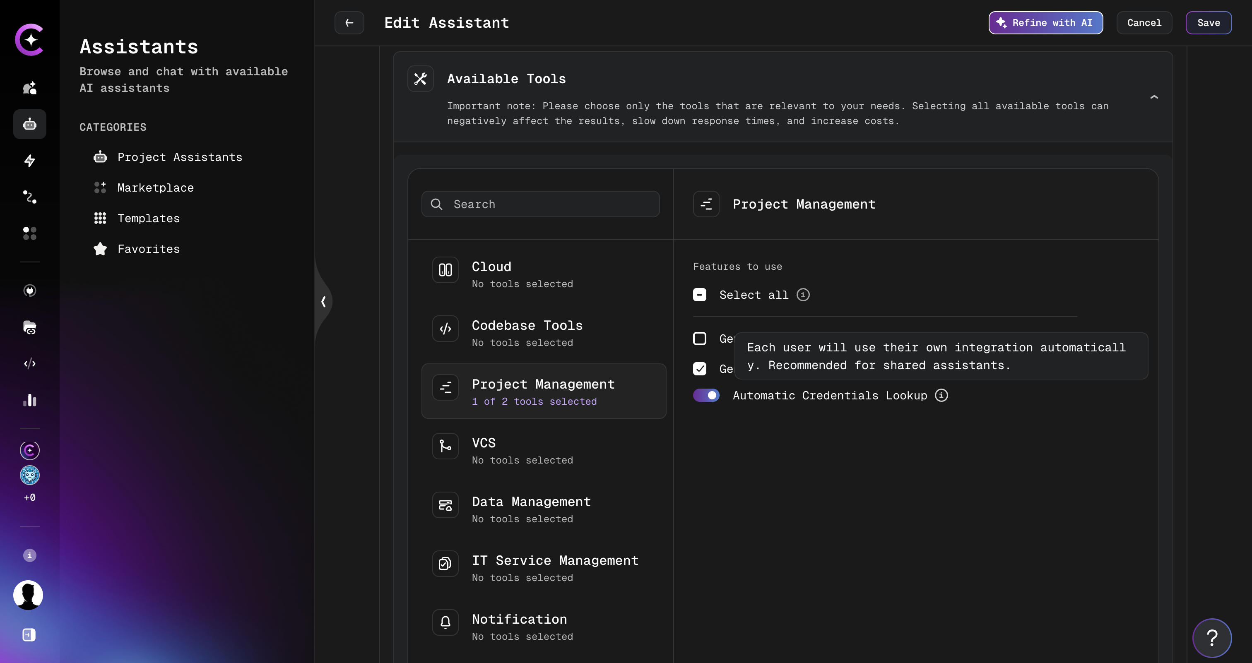Click the Select all label

[x=754, y=295]
